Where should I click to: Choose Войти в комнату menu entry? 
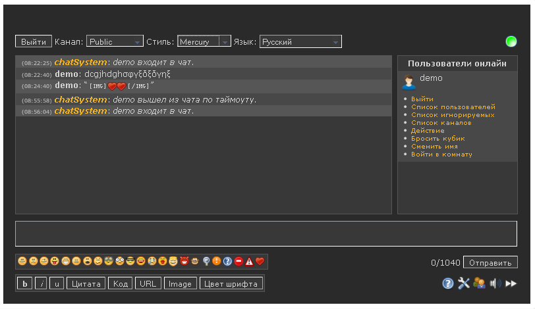[x=441, y=154]
